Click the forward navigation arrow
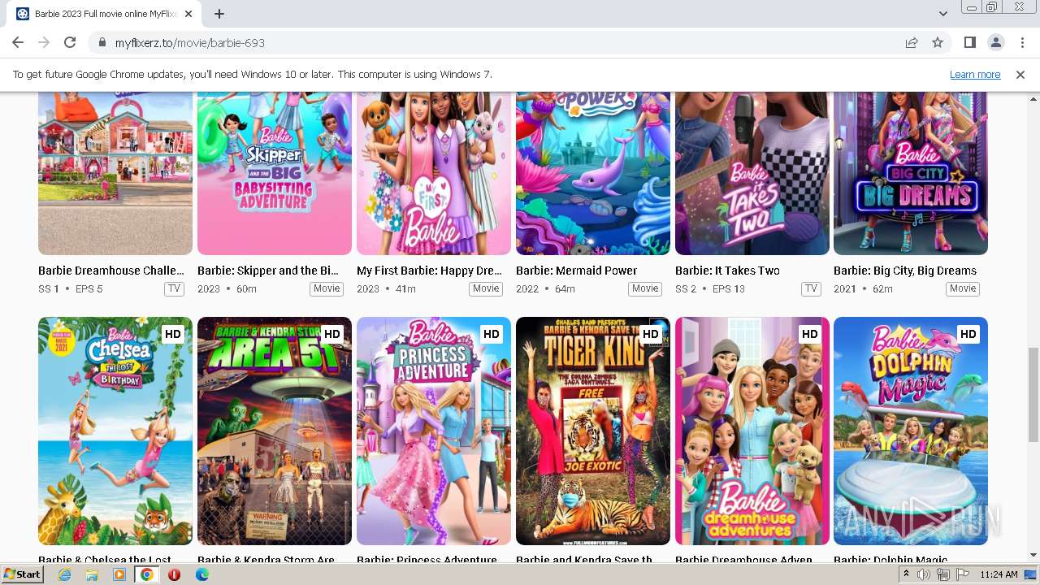 coord(44,42)
